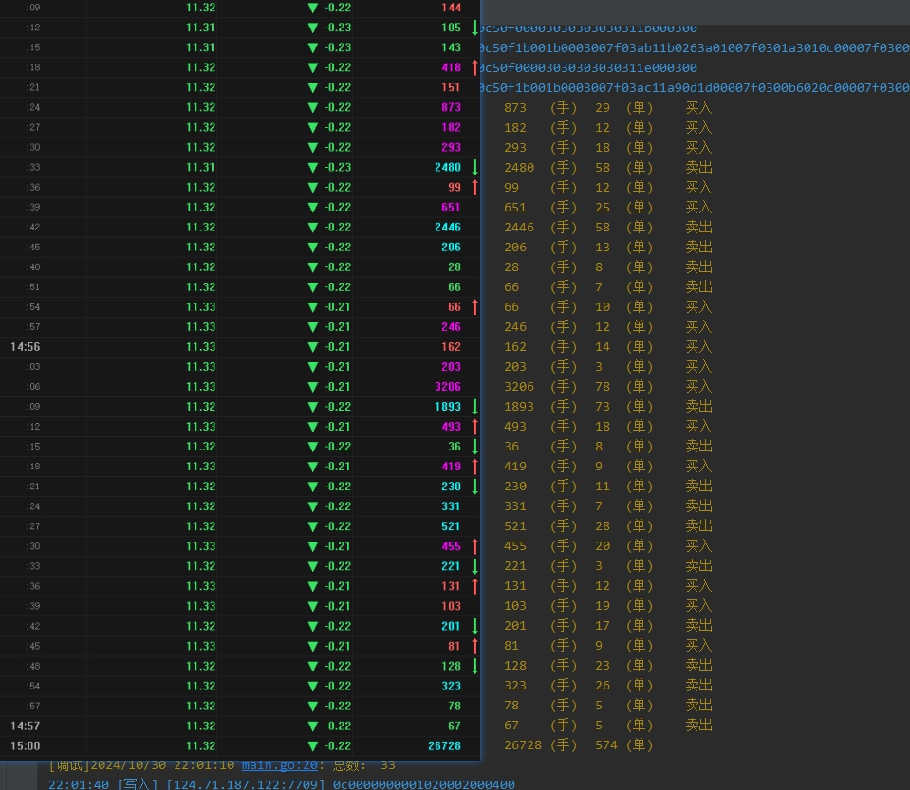Click the green down arrow beside volume 128
The width and height of the screenshot is (910, 790).
(474, 666)
